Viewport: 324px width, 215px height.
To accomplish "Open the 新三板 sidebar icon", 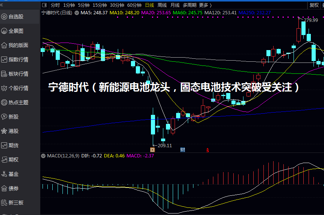I will point(4,203).
